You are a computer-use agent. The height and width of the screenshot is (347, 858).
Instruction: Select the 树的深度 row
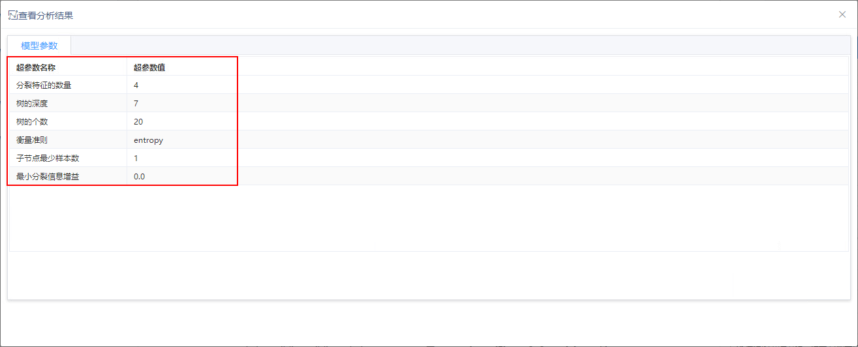click(x=429, y=103)
